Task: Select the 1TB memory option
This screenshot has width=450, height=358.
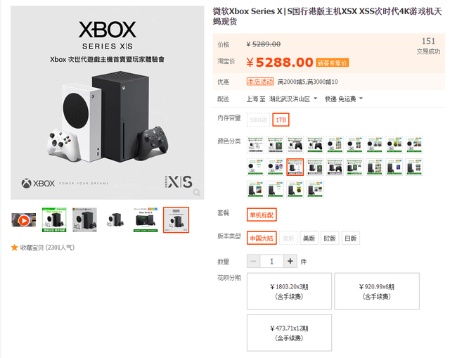Action: click(x=281, y=120)
